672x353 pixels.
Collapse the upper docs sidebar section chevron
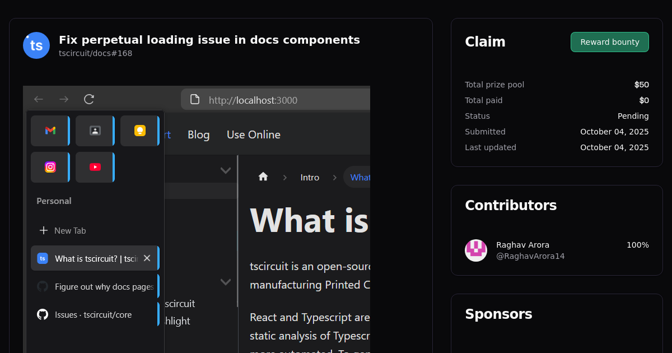pos(226,170)
